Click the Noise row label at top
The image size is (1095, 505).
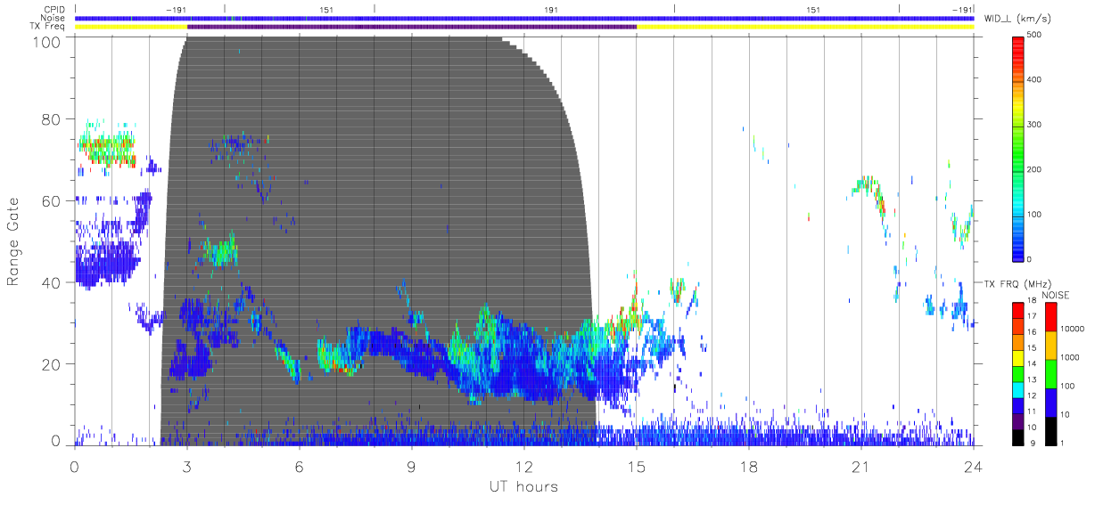click(x=54, y=18)
